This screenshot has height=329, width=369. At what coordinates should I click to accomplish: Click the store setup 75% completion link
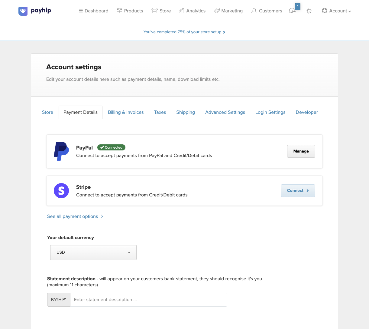[184, 32]
